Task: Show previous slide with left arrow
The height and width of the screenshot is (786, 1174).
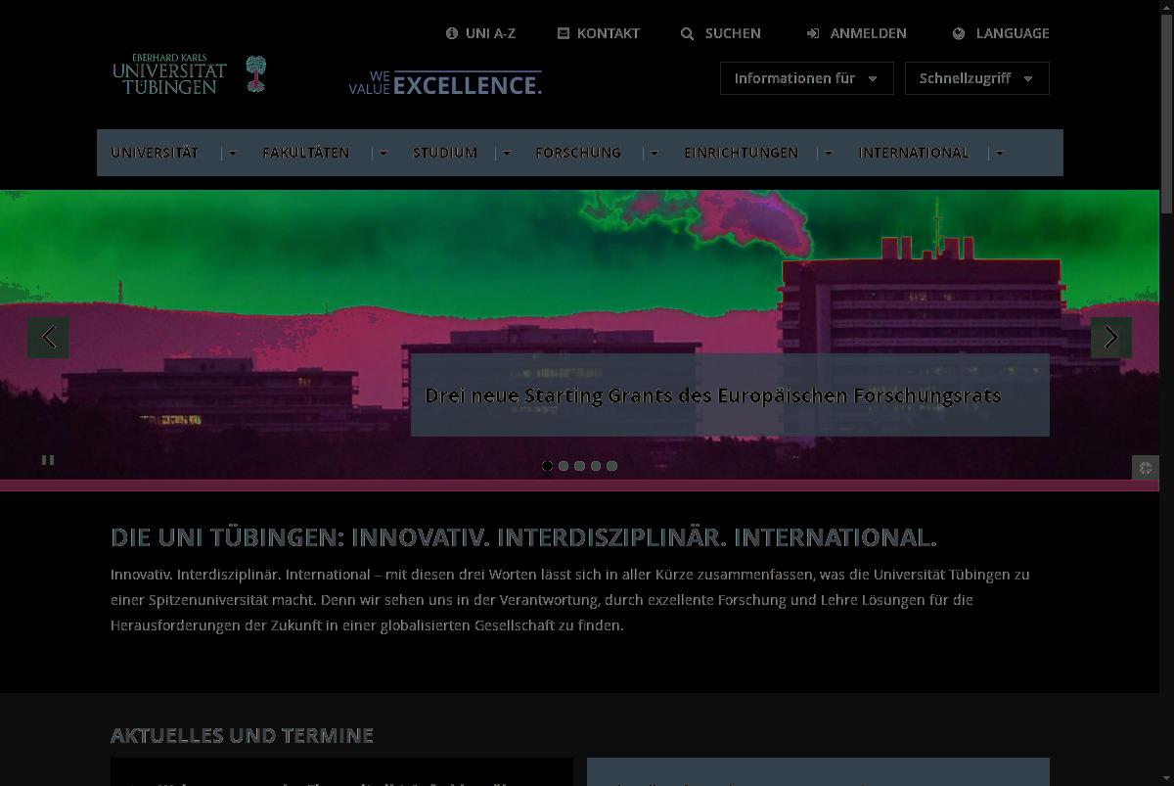Action: pos(48,338)
